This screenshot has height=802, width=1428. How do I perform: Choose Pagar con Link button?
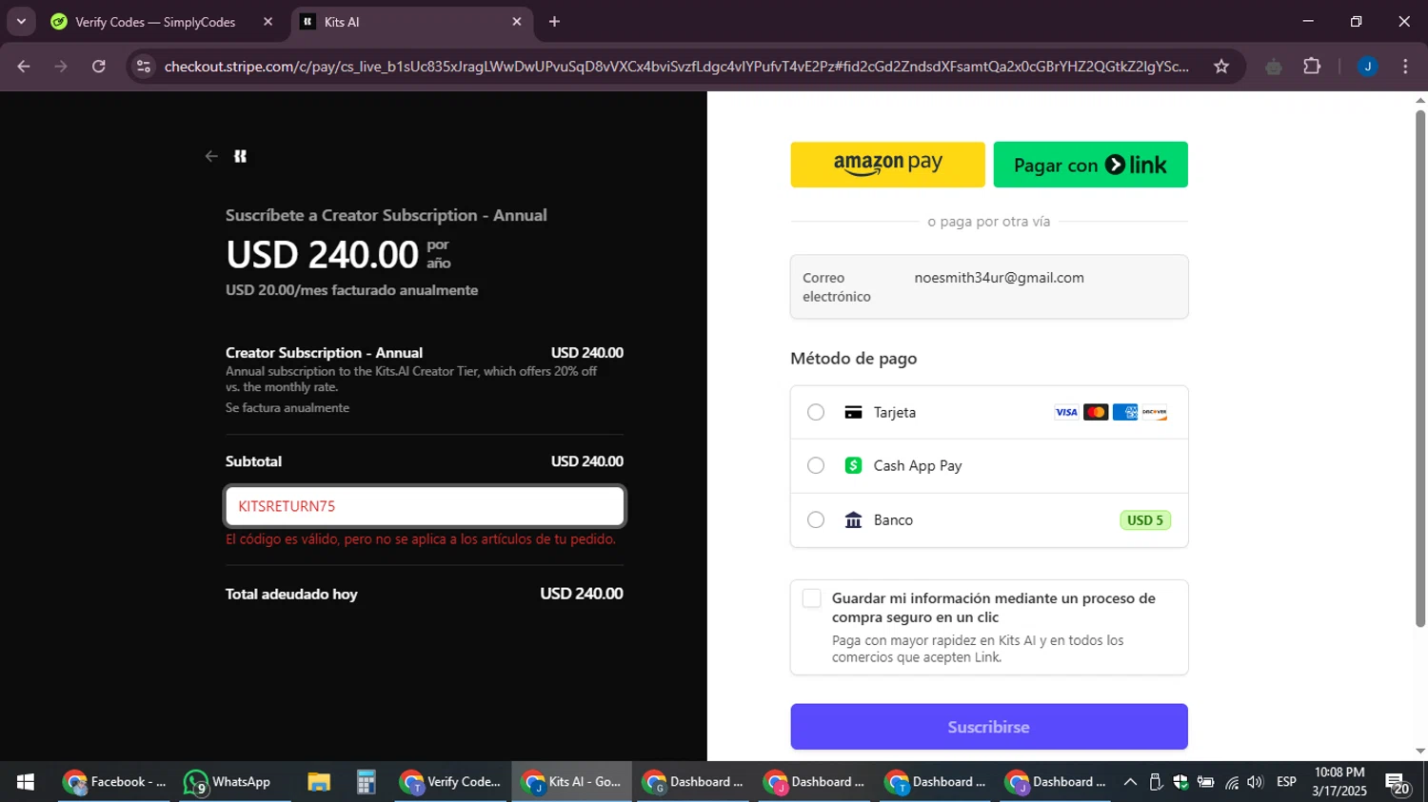coord(1090,165)
